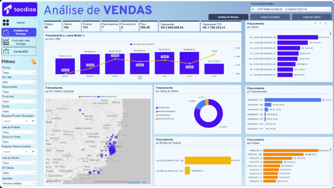Expand the Lista de Clientes dropdown
334x188 pixels.
[x=19, y=163]
